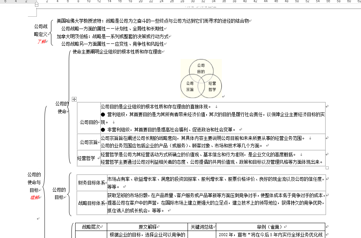Click the line starting 提高公司在客户中的声誉
This screenshot has height=238, width=361.
coord(216,203)
